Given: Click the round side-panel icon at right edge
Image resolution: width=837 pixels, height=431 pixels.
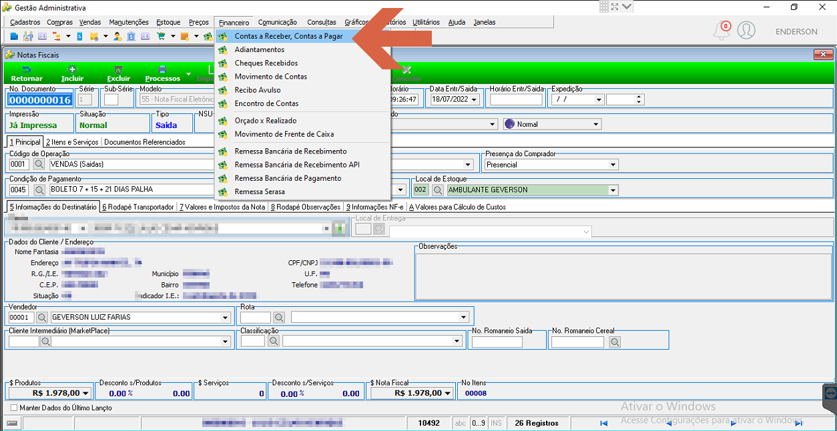Looking at the screenshot, I should [830, 394].
